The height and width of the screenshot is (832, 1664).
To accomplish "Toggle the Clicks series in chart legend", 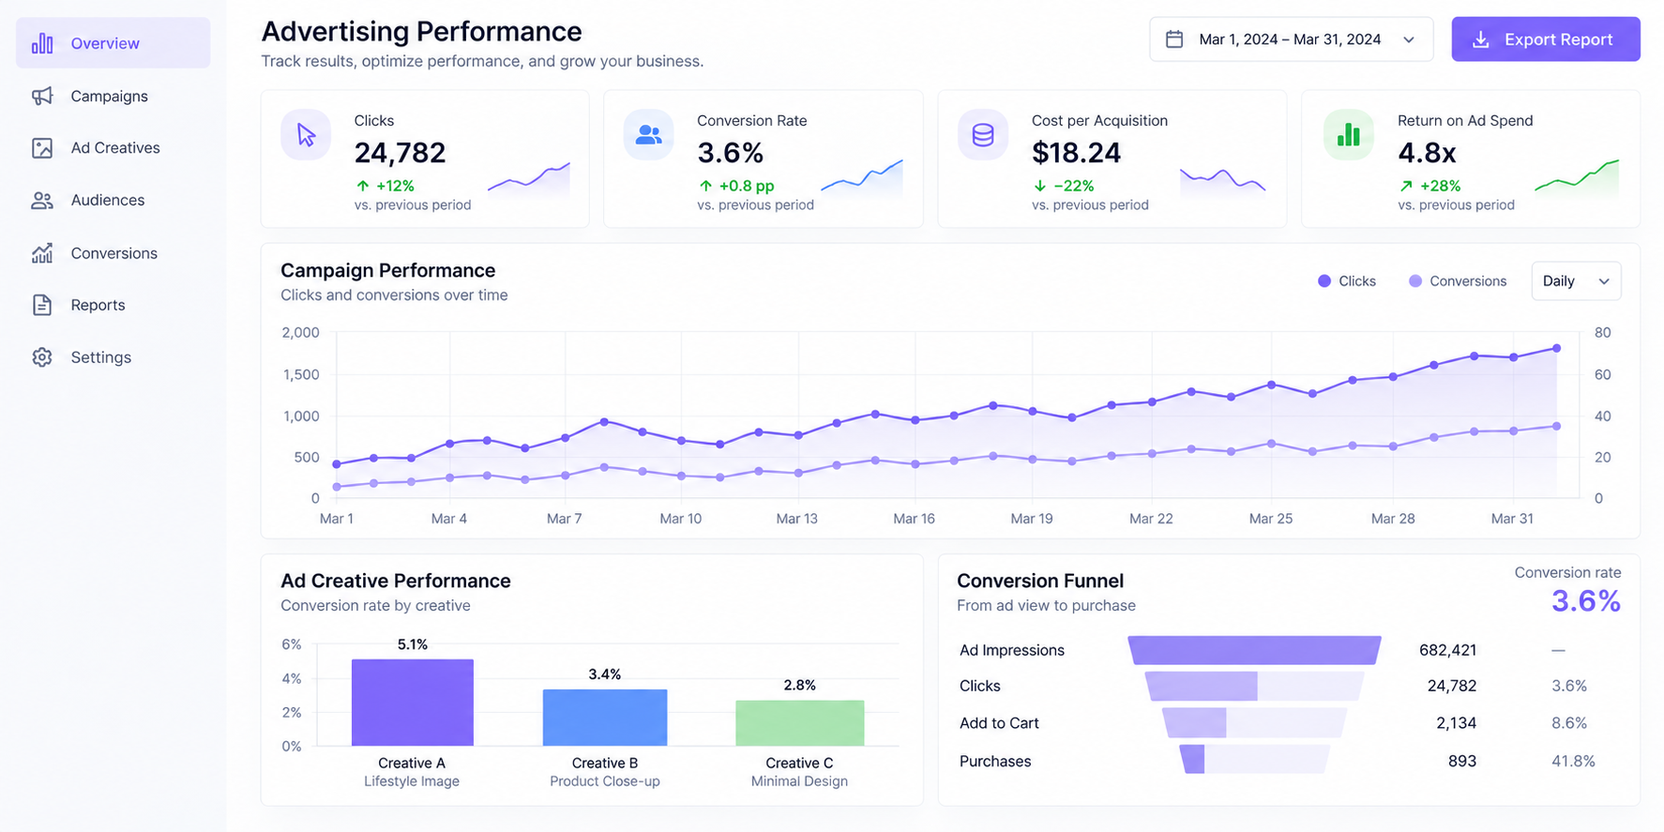I will pos(1347,281).
